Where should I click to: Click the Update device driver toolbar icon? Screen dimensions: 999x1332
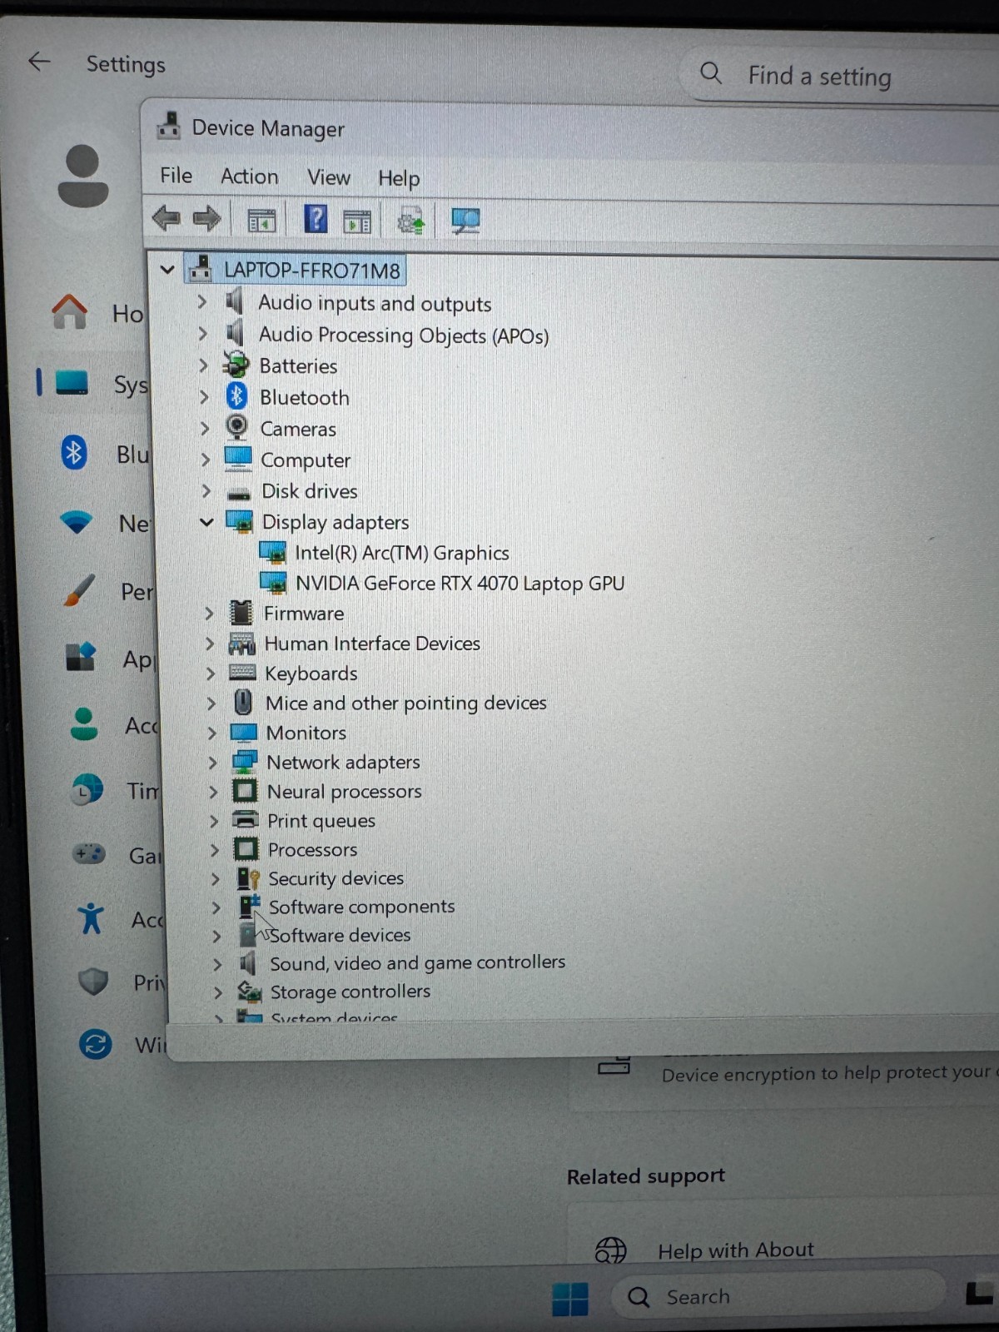click(410, 221)
